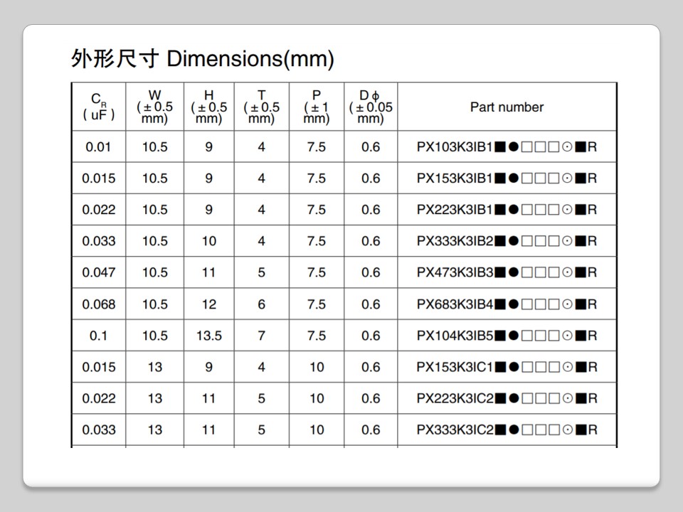Select the PX153K3IC1 part number cell
Viewport: 683px width, 512px height.
507,367
